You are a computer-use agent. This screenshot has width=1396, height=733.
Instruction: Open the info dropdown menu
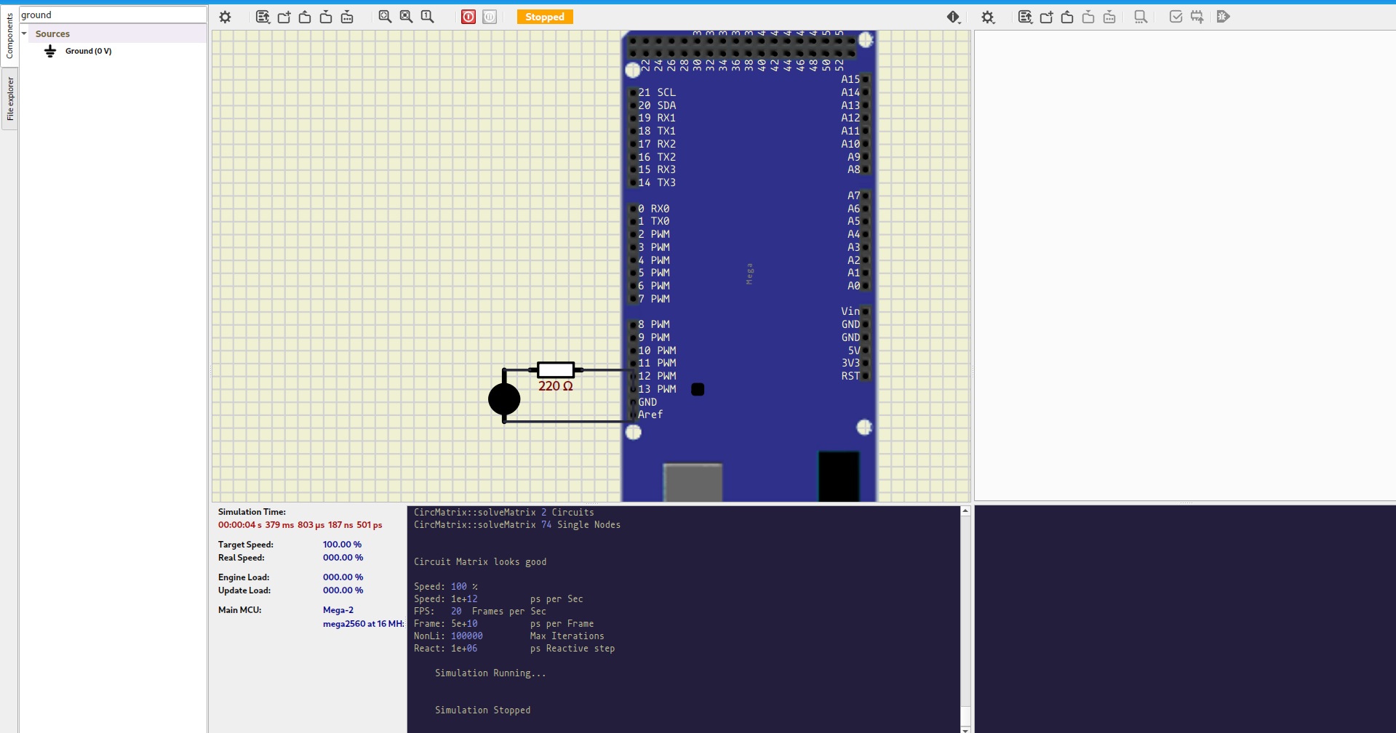(953, 17)
